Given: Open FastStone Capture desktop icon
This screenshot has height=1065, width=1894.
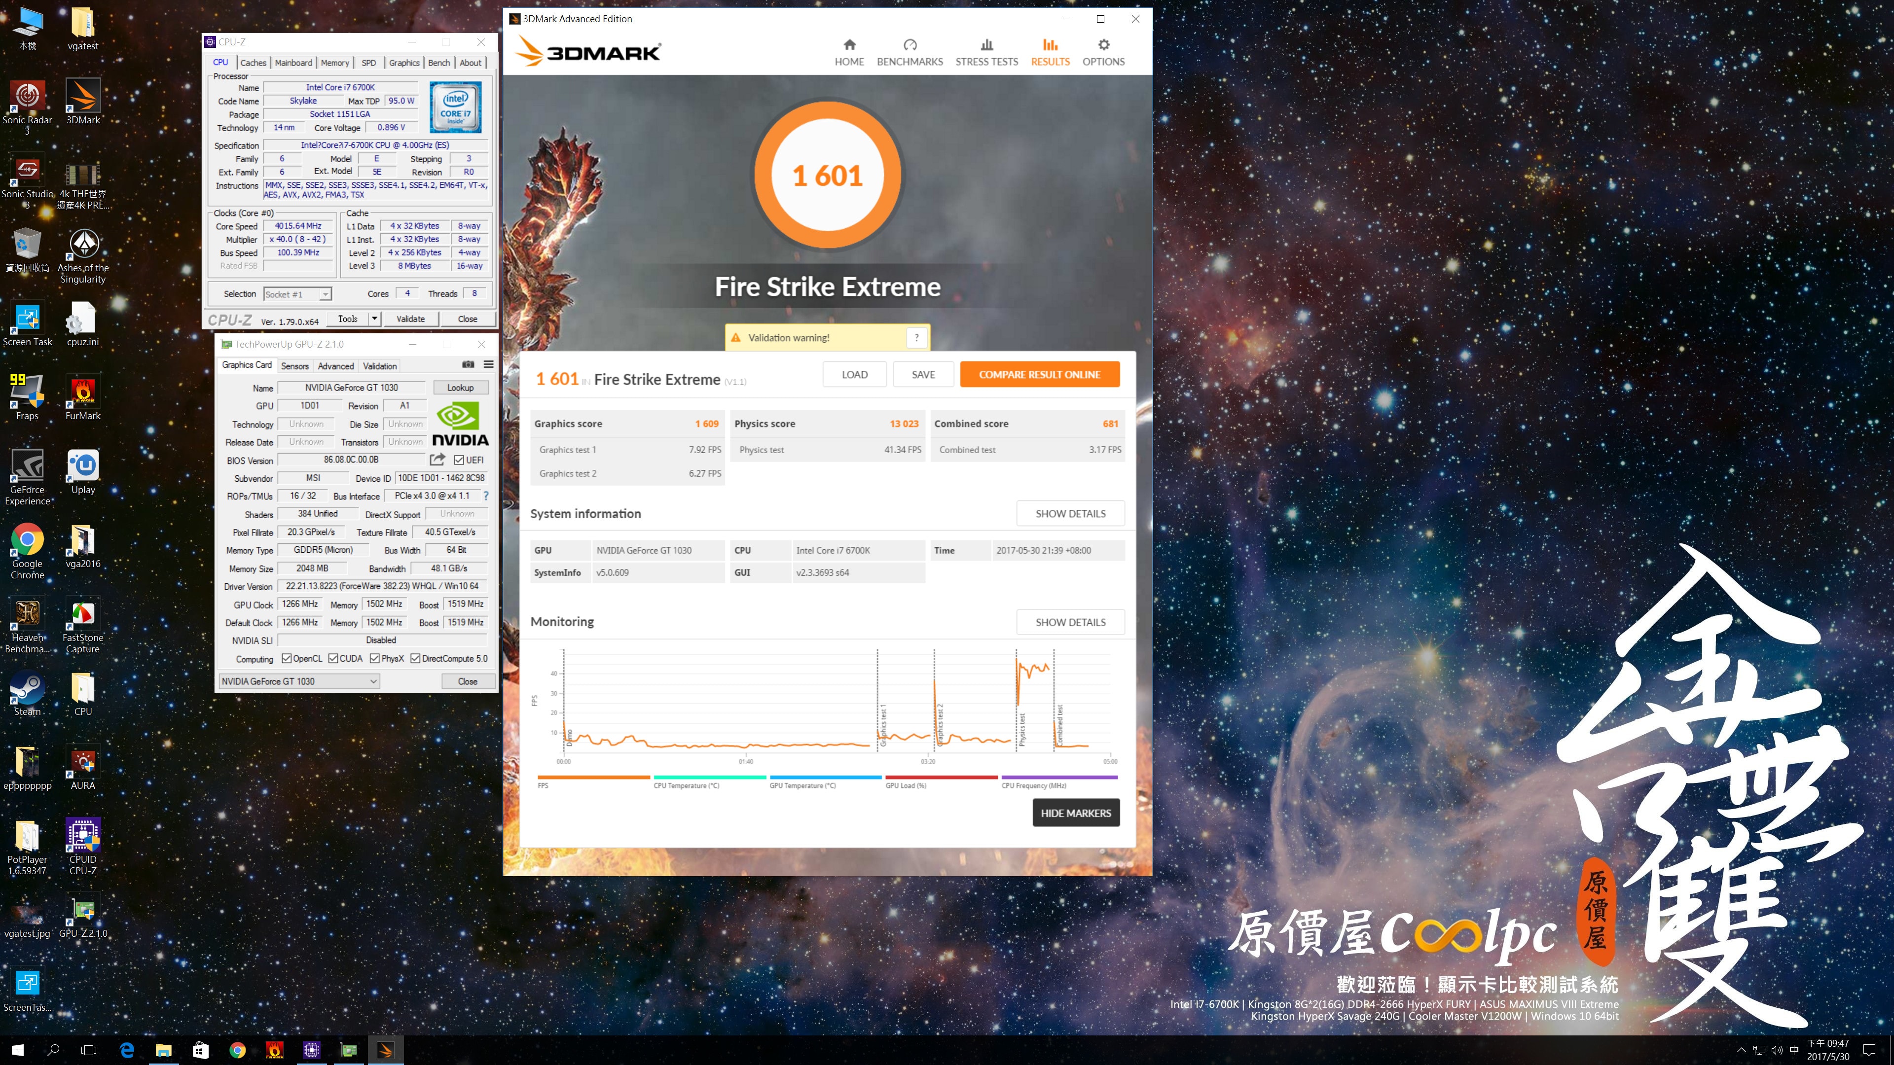Looking at the screenshot, I should click(83, 626).
